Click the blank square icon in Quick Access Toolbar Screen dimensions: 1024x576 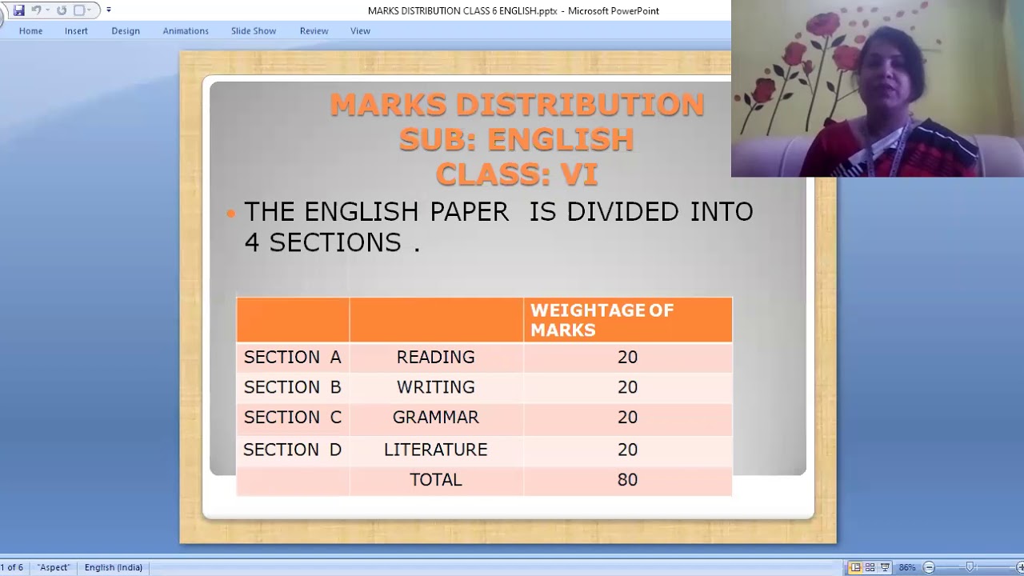tap(79, 10)
